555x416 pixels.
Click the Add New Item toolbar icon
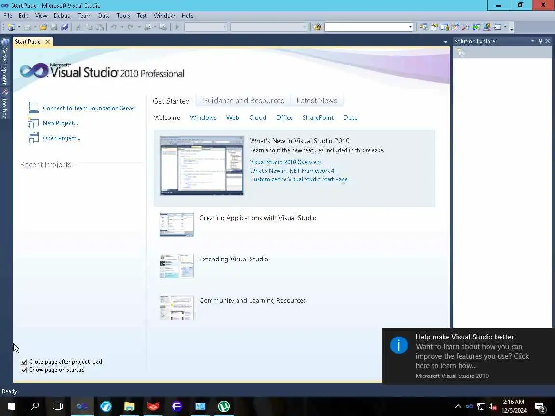click(27, 27)
